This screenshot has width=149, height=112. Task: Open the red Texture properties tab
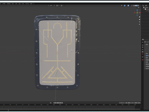[143, 60]
